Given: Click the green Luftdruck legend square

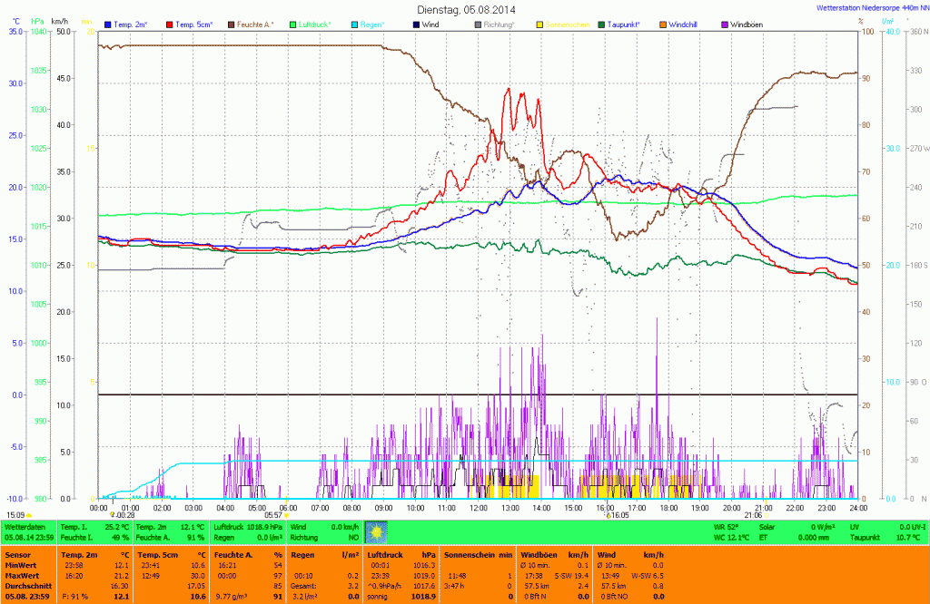Looking at the screenshot, I should [293, 24].
